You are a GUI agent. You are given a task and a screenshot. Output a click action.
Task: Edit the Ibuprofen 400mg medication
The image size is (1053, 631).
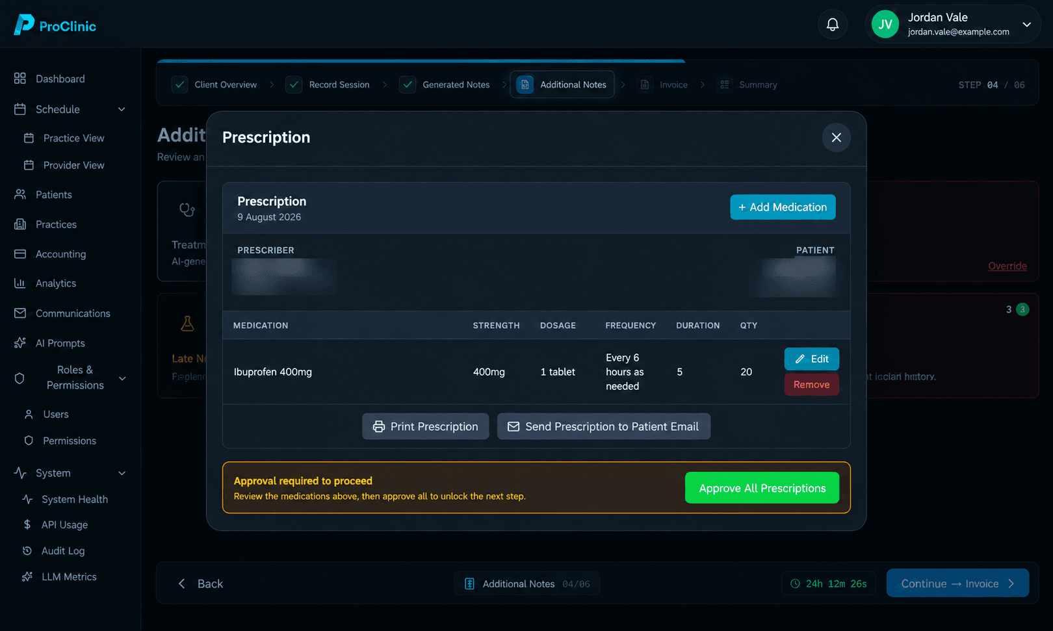[811, 359]
